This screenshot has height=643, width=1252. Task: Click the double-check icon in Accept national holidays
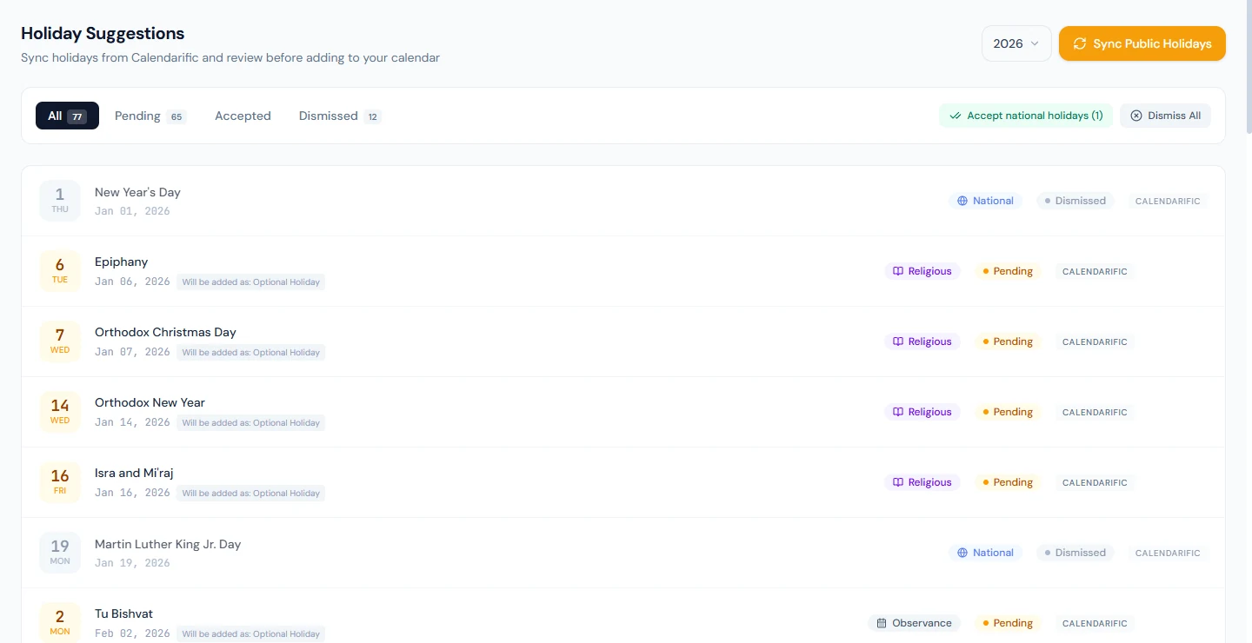pyautogui.click(x=956, y=116)
